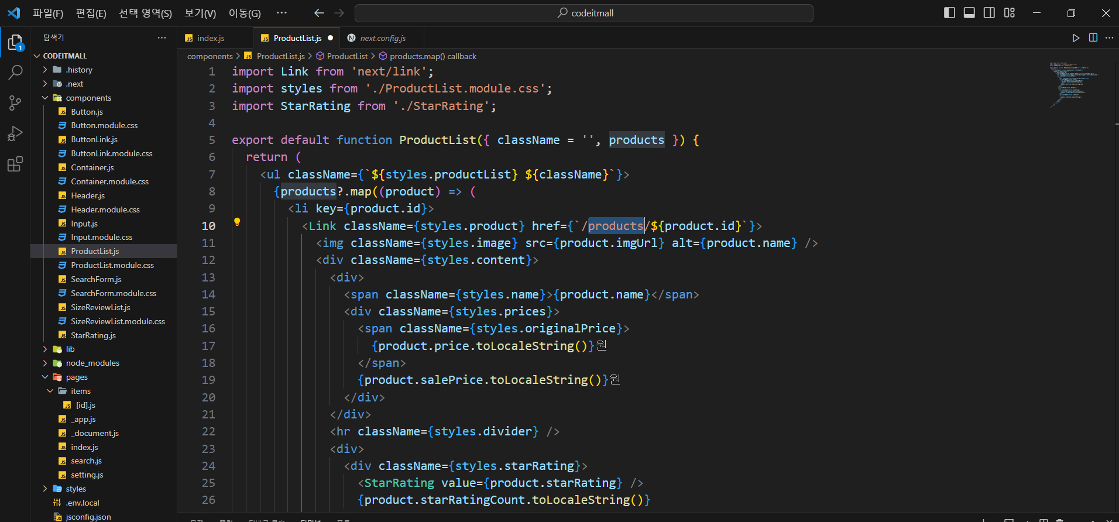Collapse the items folder

(104, 391)
